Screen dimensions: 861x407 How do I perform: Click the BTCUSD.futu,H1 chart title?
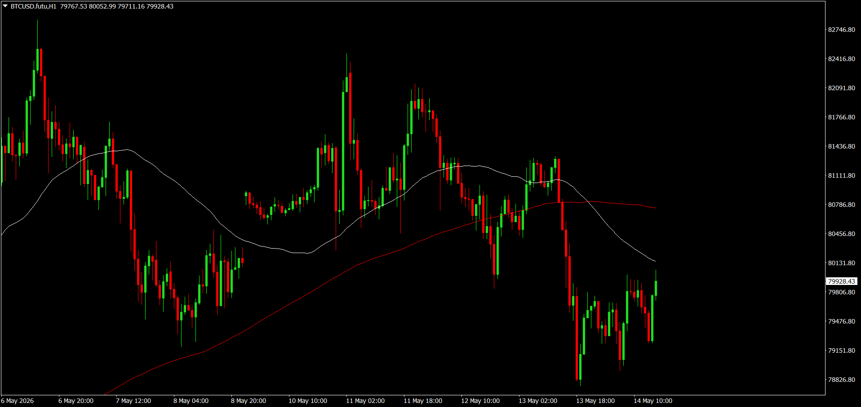tap(34, 6)
